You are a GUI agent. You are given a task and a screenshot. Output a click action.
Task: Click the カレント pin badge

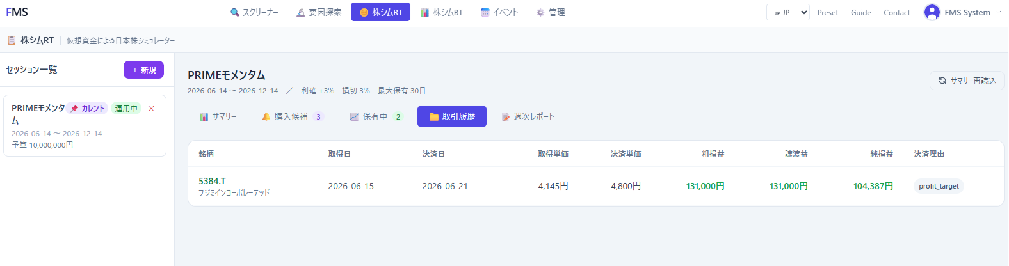click(88, 108)
